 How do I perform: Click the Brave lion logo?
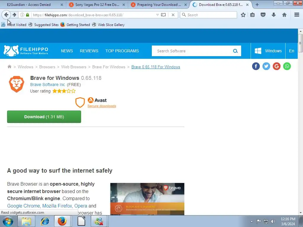(x=17, y=84)
